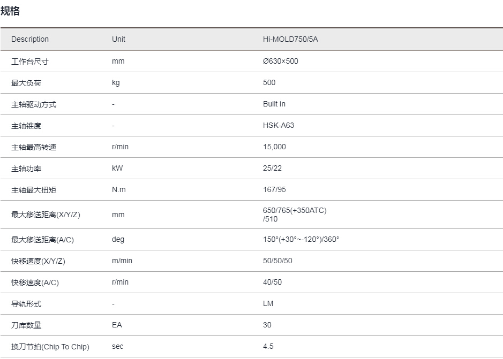503x359 pixels.
Task: Select the 167/95 torque value
Action: coord(274,189)
